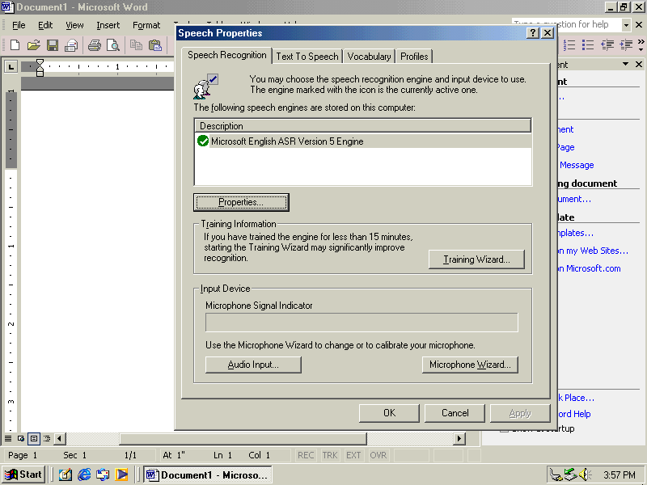
Task: Click the tab stop selector on the ruler
Action: 11,66
